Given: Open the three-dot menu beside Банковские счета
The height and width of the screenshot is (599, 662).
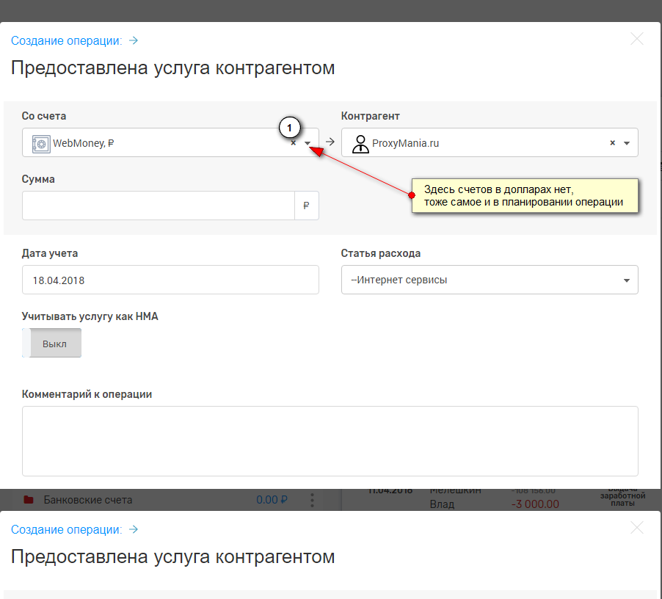Looking at the screenshot, I should (312, 500).
